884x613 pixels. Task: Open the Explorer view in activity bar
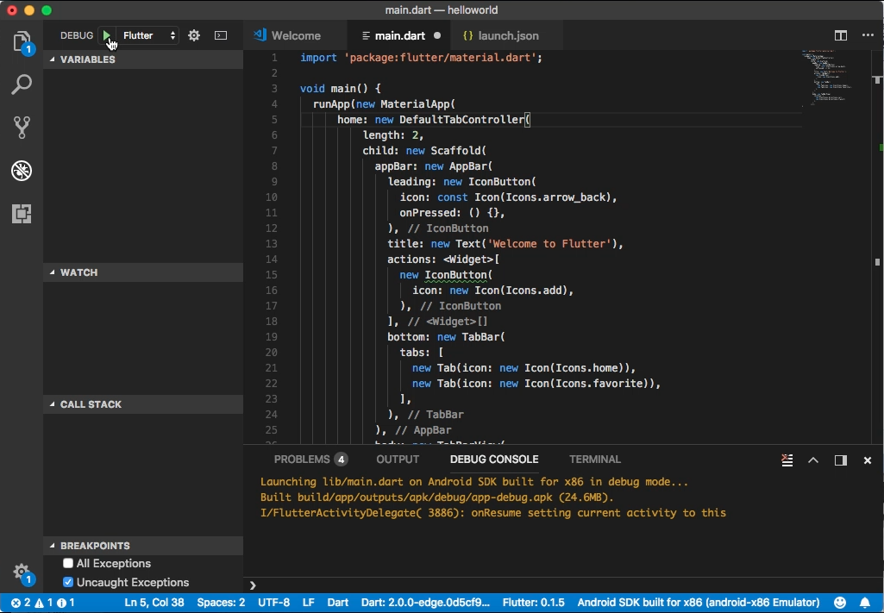pos(22,41)
